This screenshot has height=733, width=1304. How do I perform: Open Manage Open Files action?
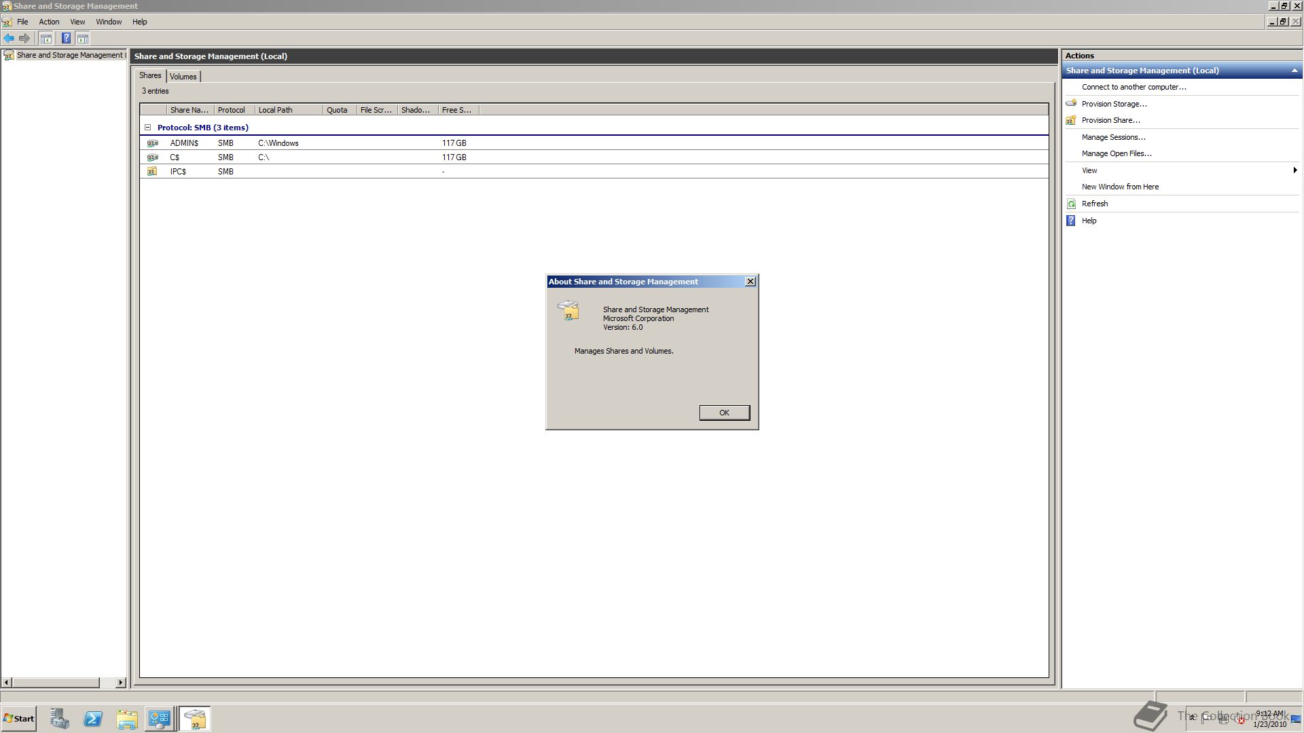pyautogui.click(x=1117, y=153)
